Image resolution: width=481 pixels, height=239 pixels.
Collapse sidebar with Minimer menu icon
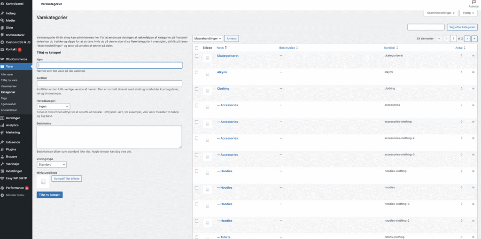pos(3,195)
